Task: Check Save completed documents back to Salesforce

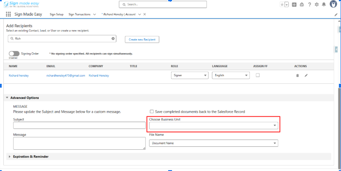Action: [x=152, y=111]
